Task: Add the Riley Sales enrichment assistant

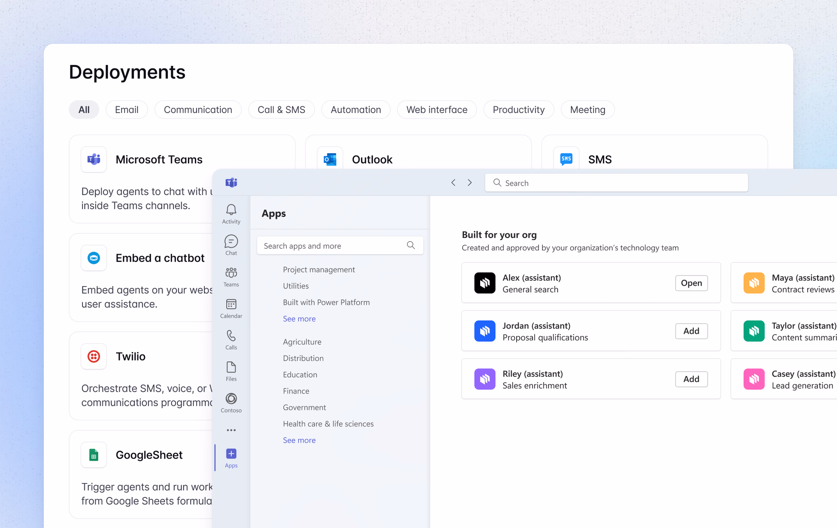Action: [691, 379]
